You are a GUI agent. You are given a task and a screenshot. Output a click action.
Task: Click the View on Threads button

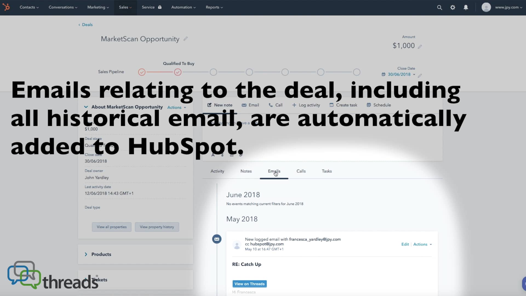[x=250, y=284]
